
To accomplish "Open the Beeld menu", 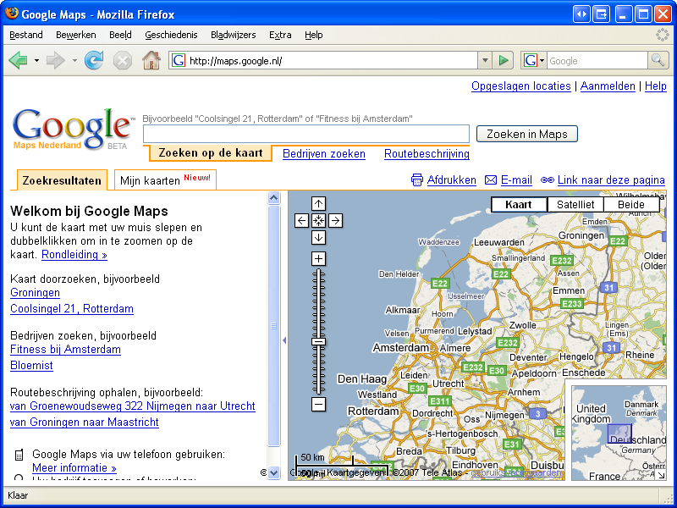I will coord(120,35).
